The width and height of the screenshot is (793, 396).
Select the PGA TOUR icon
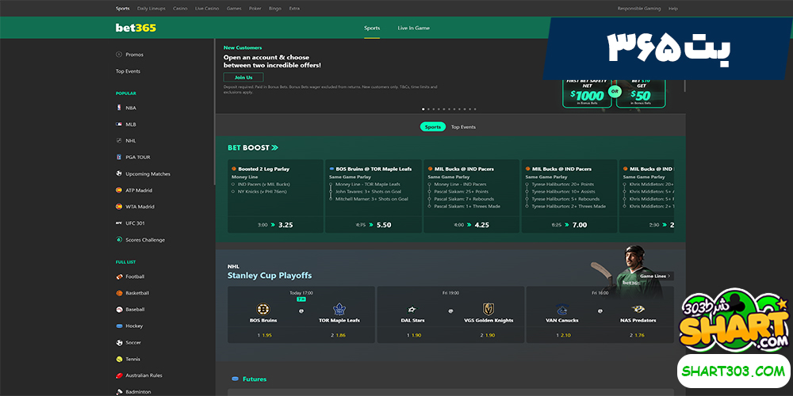pyautogui.click(x=119, y=157)
